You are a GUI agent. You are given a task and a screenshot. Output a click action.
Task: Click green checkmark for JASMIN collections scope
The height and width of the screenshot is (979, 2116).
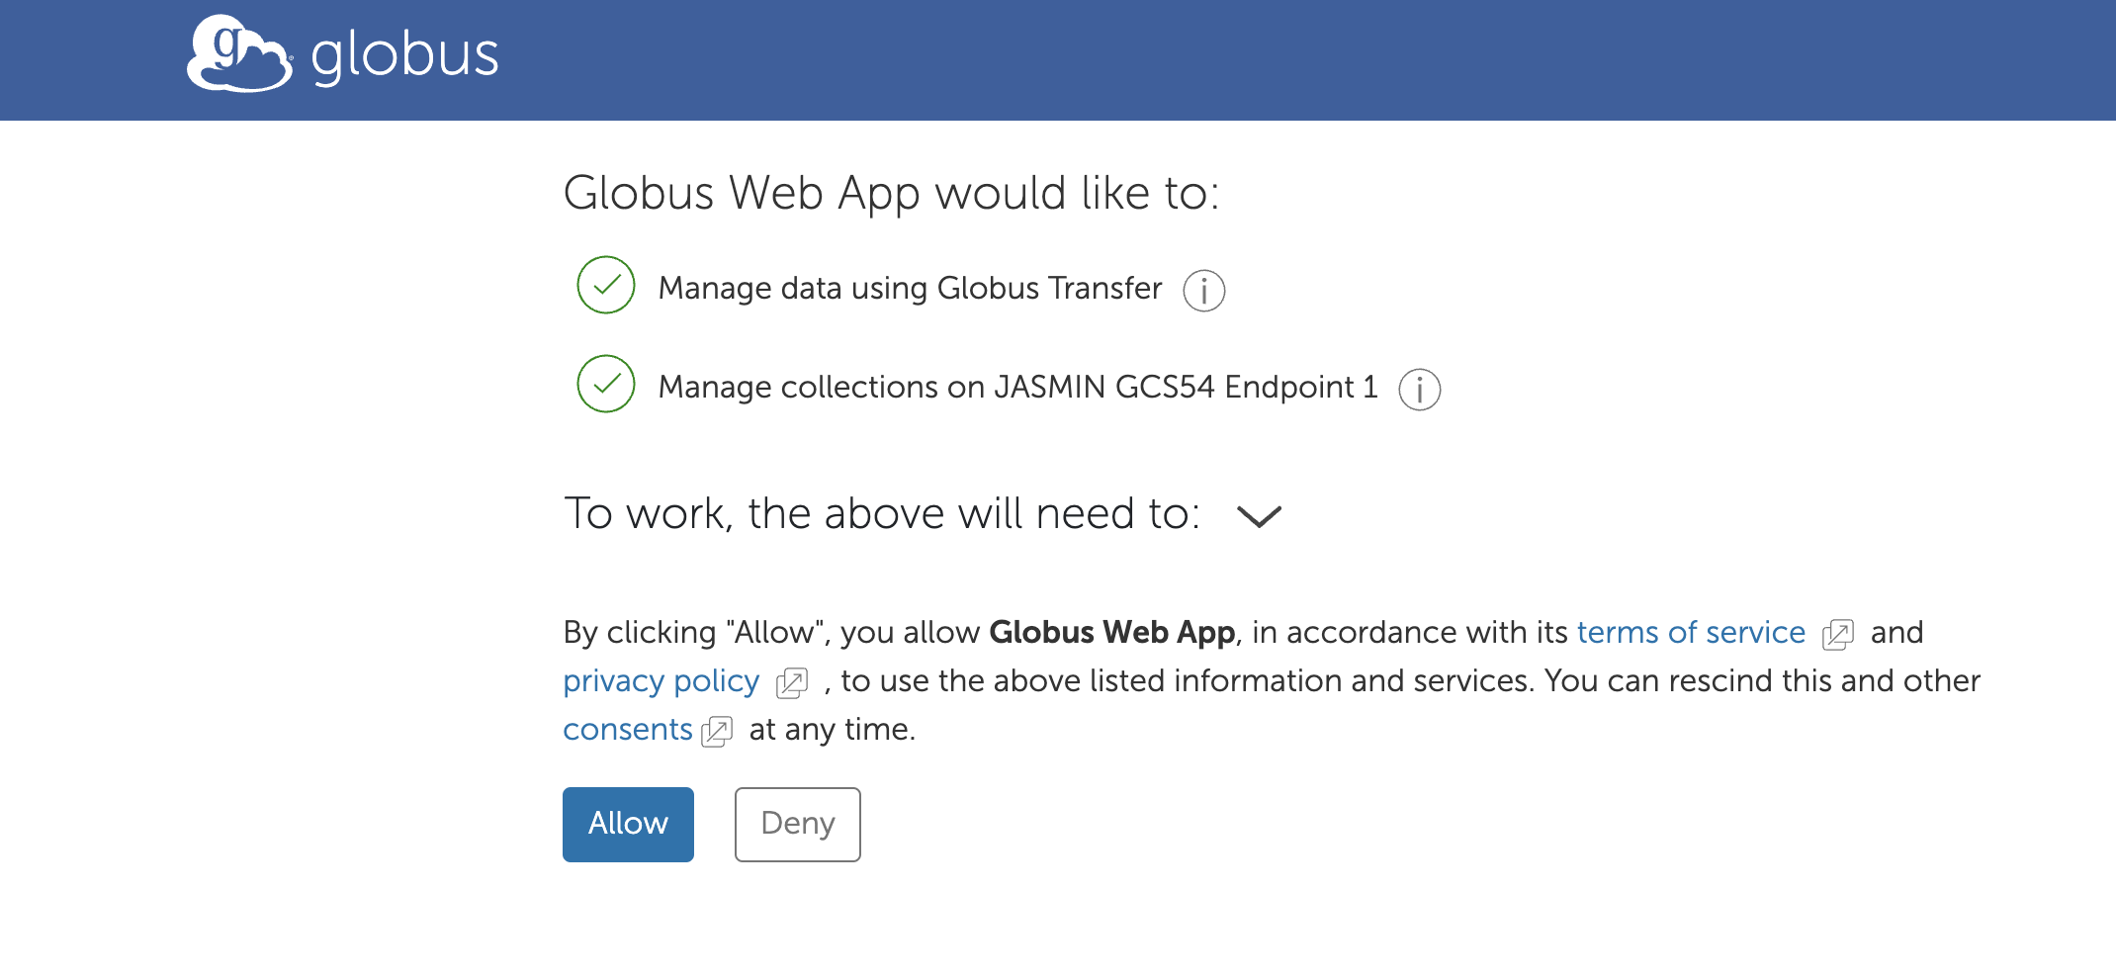click(x=606, y=385)
